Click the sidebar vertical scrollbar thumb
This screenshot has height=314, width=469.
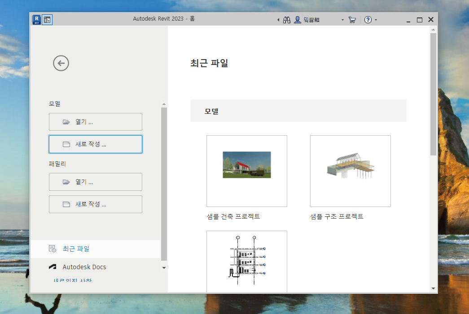(164, 184)
